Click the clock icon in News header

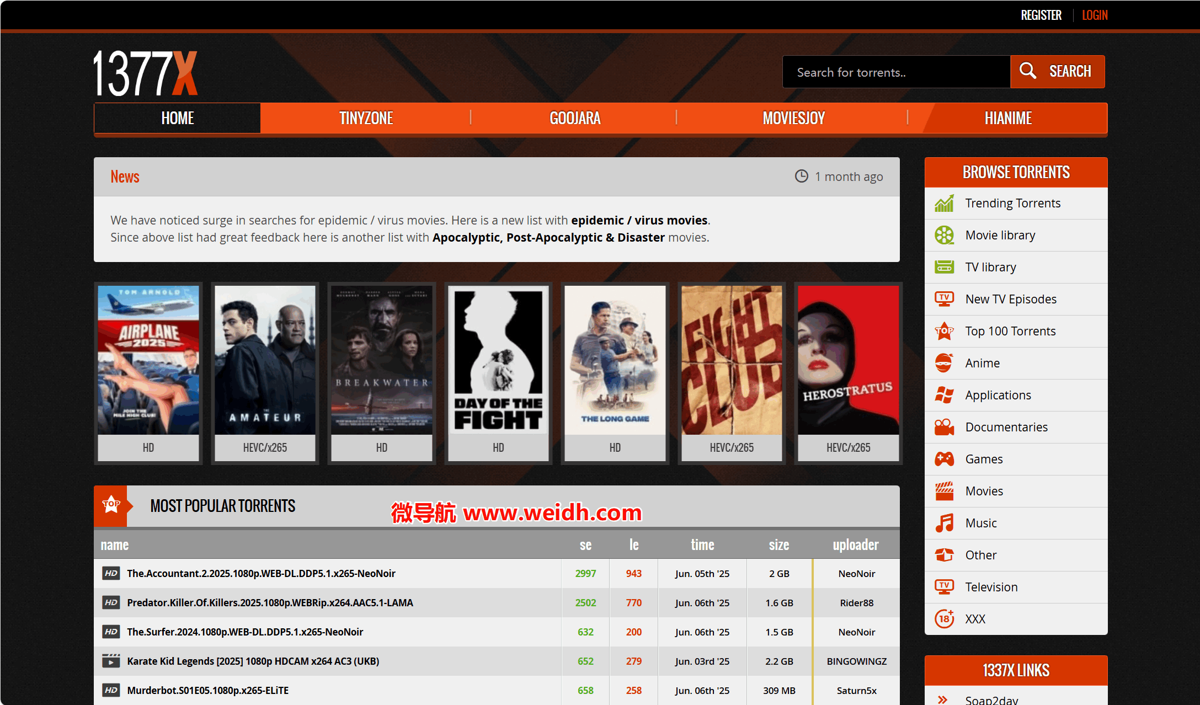click(801, 177)
